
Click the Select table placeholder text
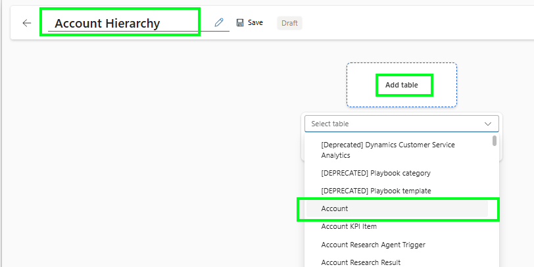pyautogui.click(x=330, y=124)
